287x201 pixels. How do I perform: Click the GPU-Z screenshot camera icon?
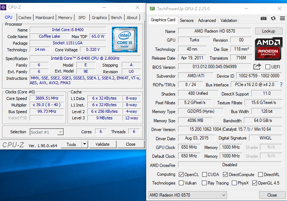click(x=263, y=18)
